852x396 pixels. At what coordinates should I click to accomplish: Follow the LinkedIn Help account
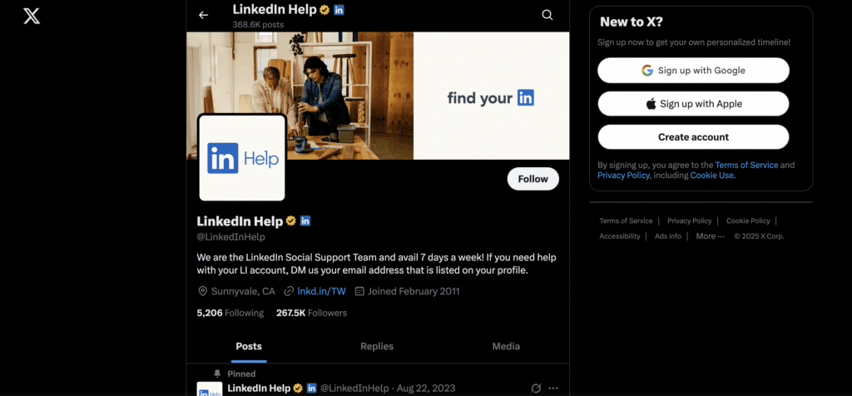533,179
